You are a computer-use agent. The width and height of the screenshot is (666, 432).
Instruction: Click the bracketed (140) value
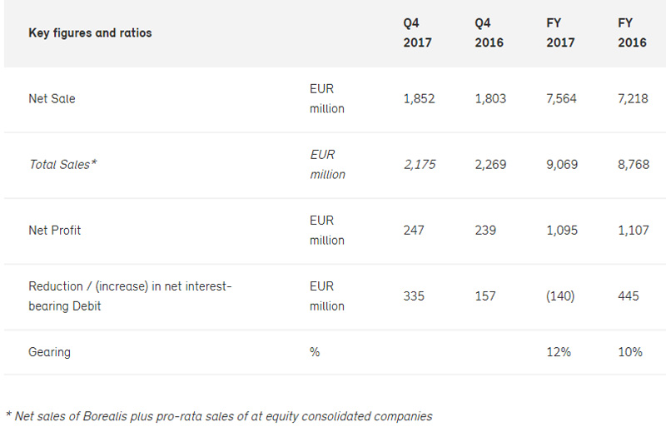560,296
